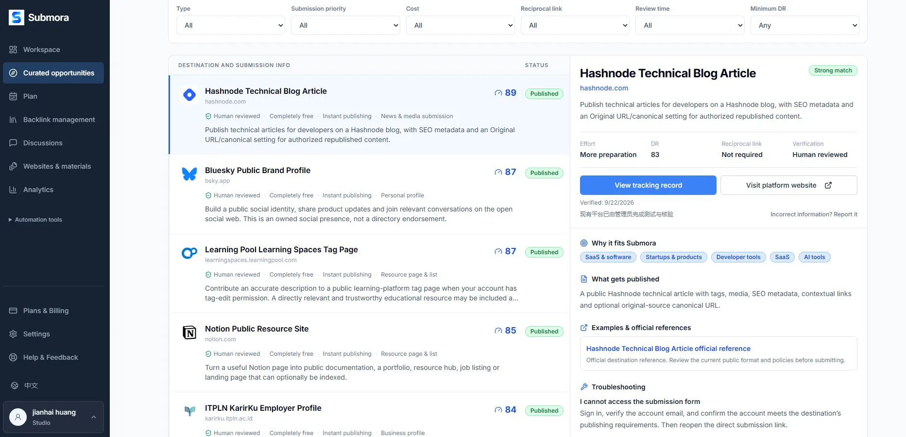This screenshot has width=906, height=437.
Task: Click the Analytics chart icon
Action: (13, 190)
